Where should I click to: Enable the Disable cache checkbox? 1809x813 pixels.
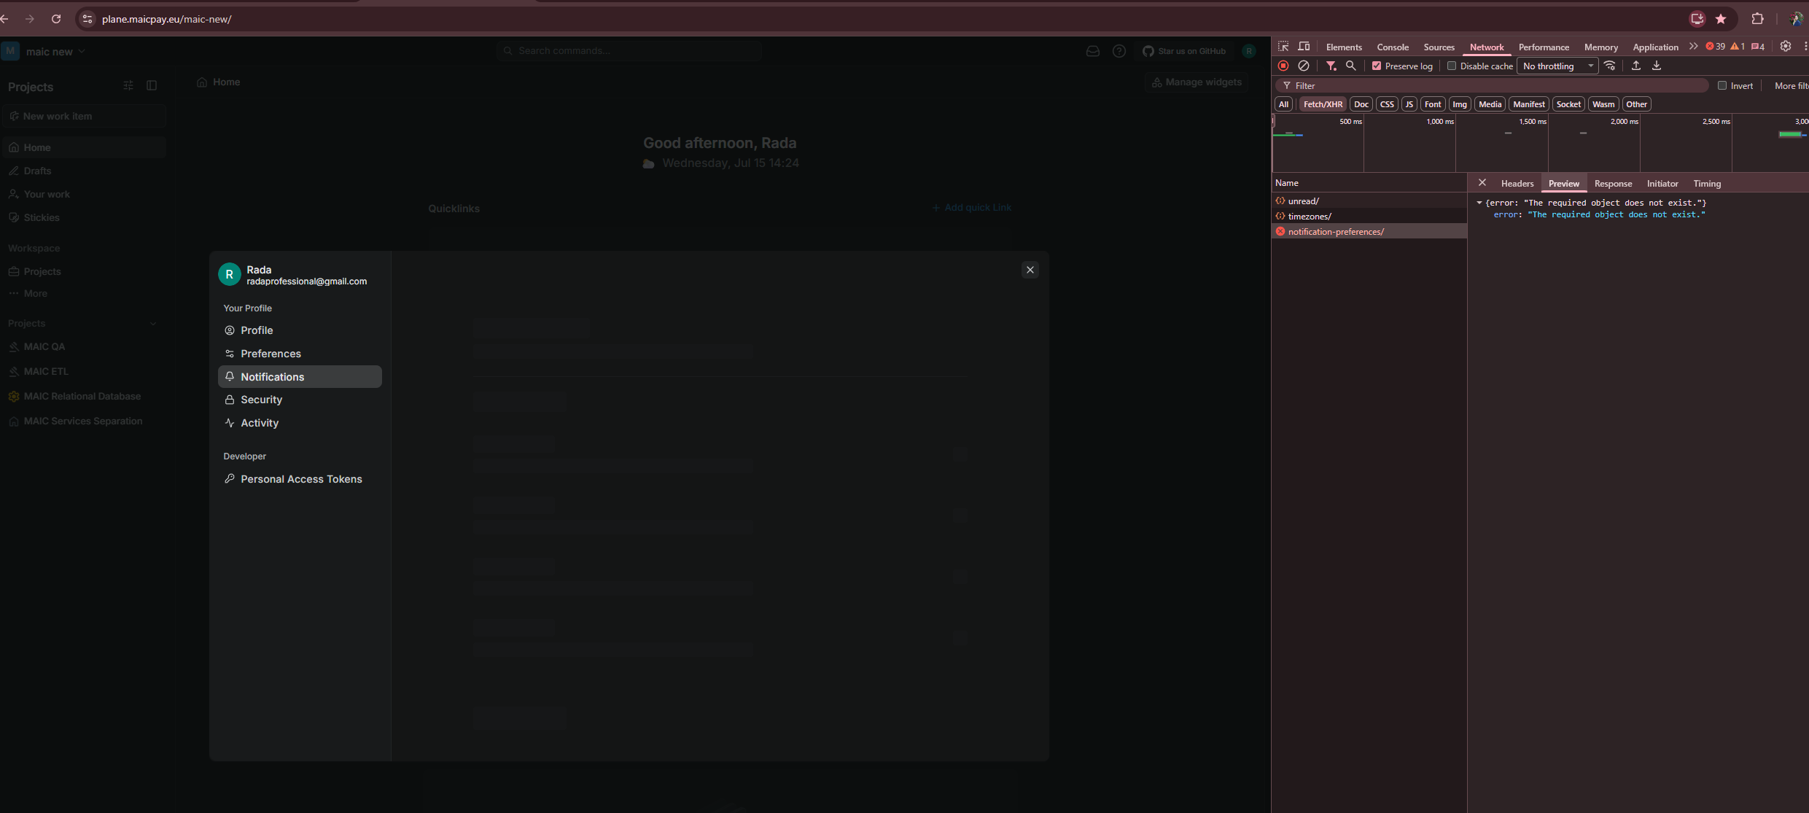click(1452, 66)
